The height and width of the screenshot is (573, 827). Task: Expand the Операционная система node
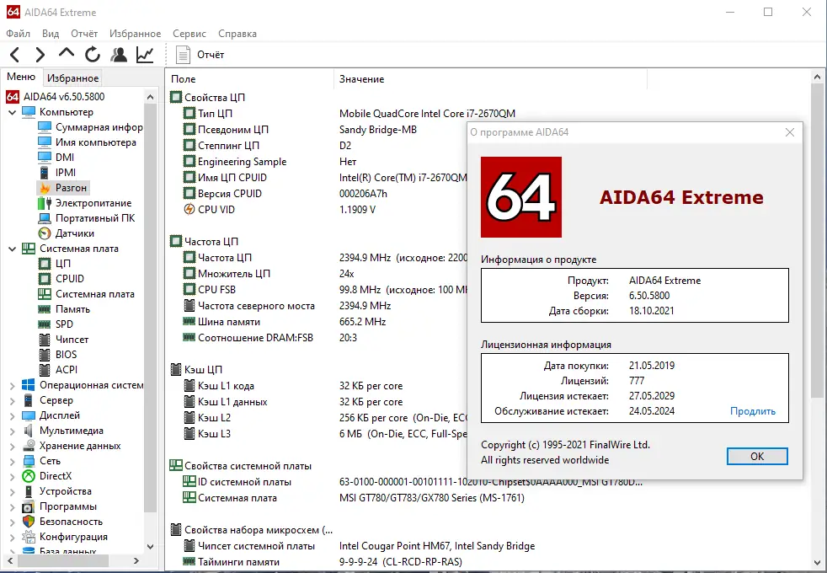12,385
